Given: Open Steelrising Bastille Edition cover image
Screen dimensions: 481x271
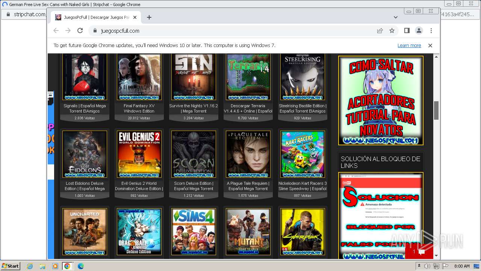Looking at the screenshot, I should pyautogui.click(x=303, y=76).
